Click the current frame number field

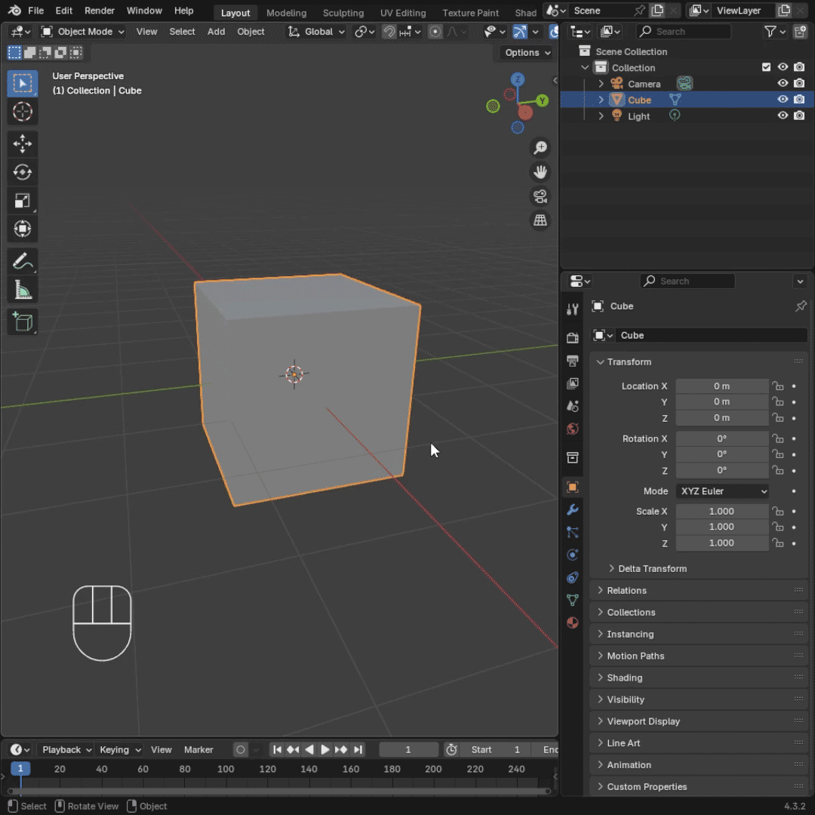[408, 749]
